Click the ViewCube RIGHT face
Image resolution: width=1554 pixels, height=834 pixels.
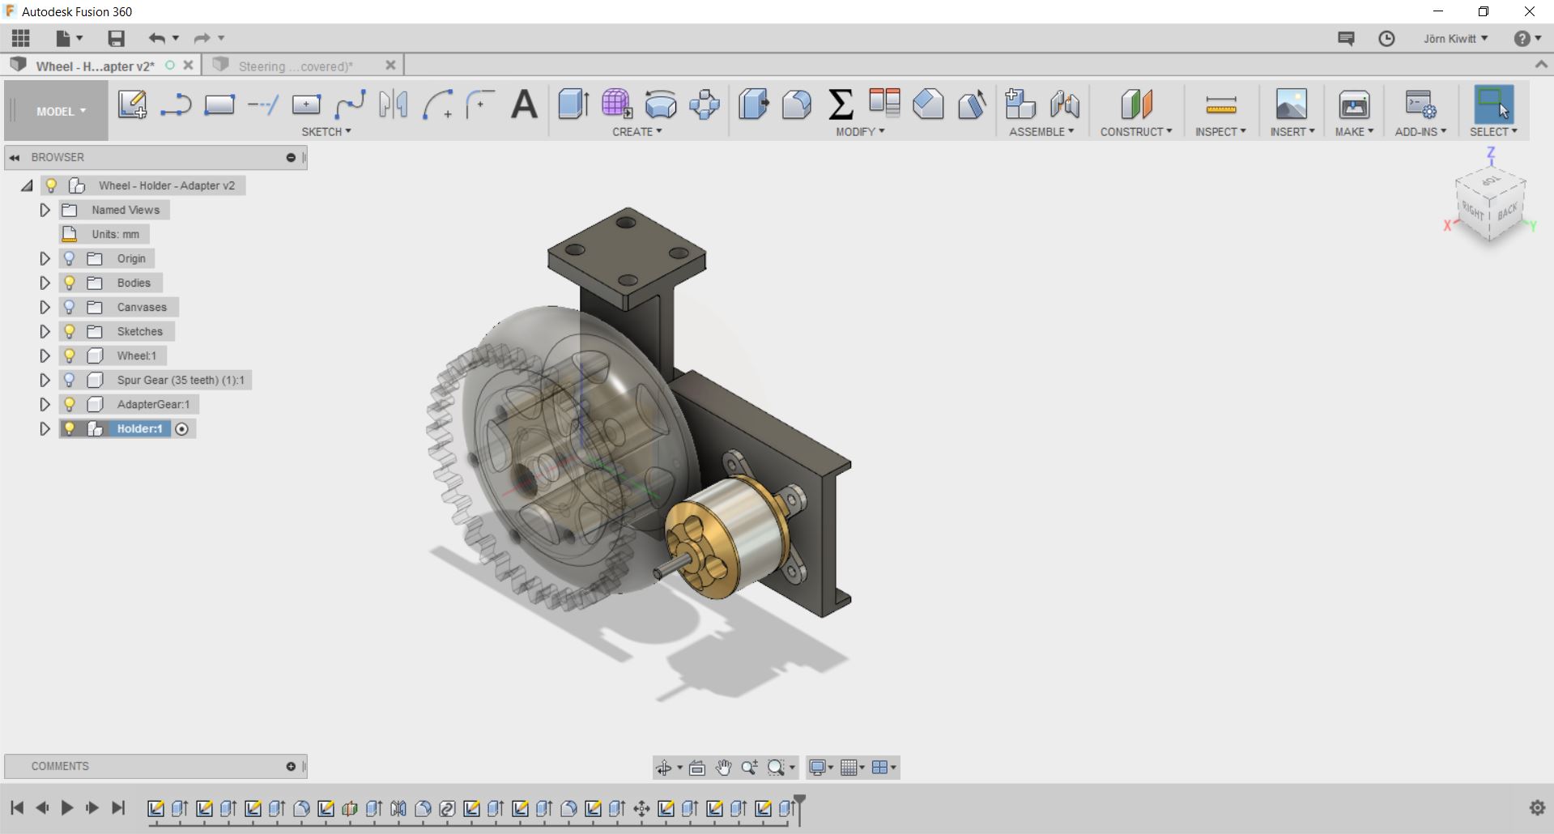coord(1473,212)
